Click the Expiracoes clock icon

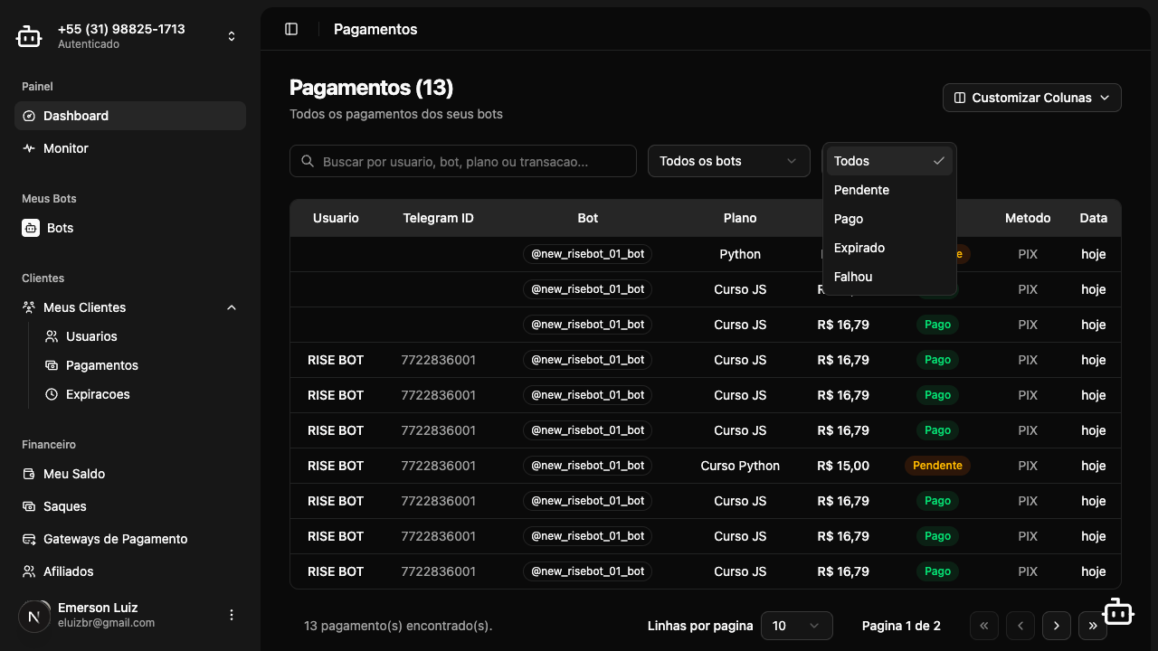pyautogui.click(x=52, y=394)
